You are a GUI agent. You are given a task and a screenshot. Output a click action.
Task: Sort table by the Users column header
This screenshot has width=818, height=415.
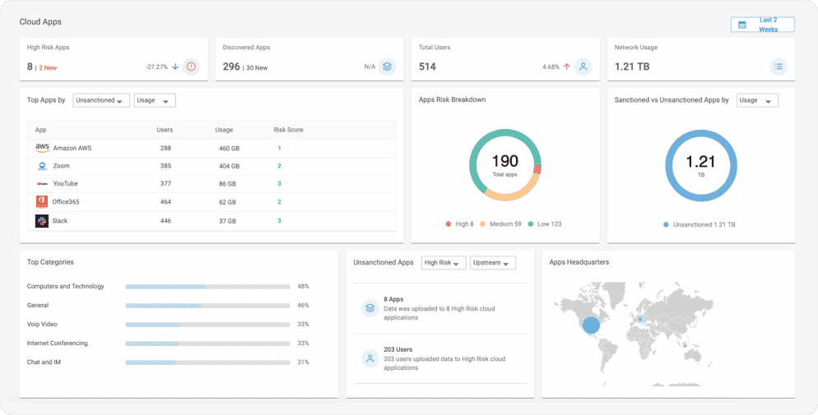click(165, 130)
